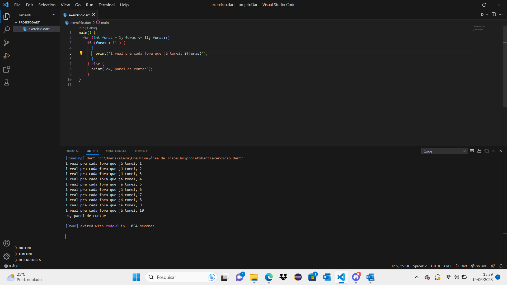Screen dimensions: 507x285
Task: Switch to the DEBUG CONSOLE tab
Action: pyautogui.click(x=116, y=151)
